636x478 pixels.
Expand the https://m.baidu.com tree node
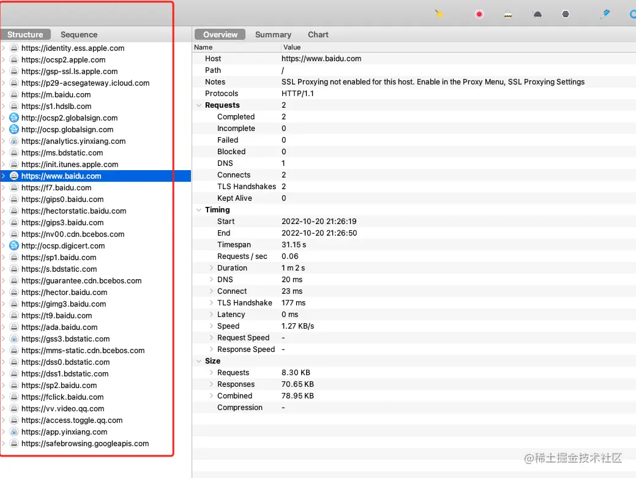(x=4, y=94)
